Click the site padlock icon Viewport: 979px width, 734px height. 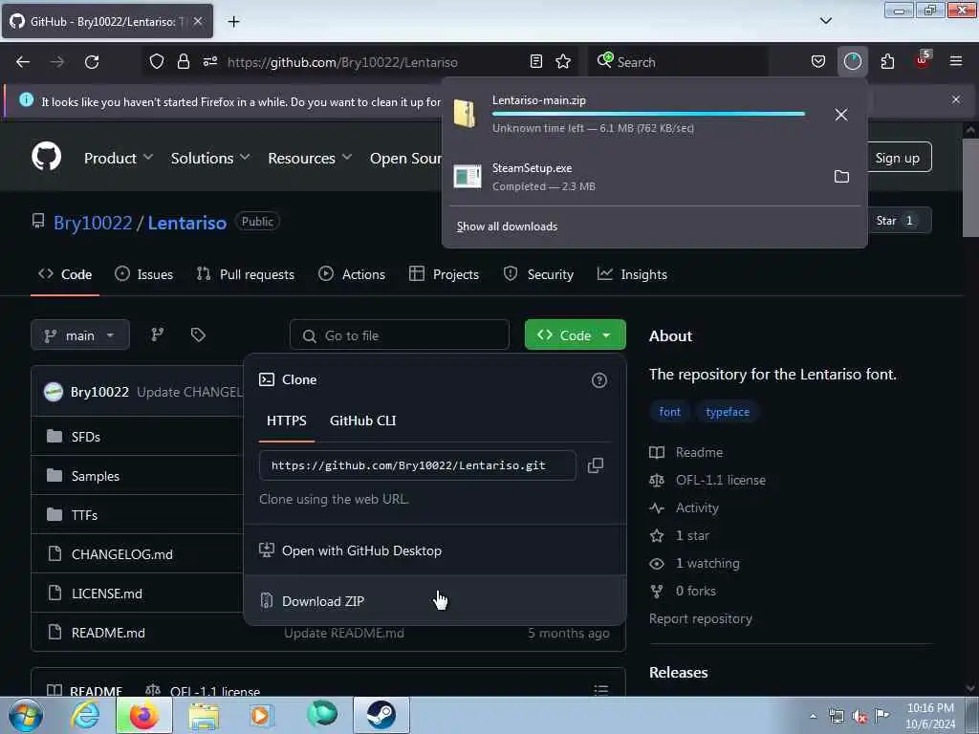[x=183, y=62]
